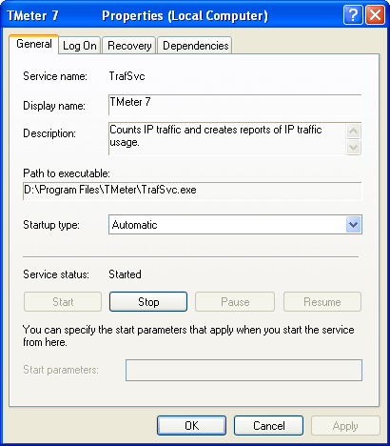Click the Service name label
Screen dimensions: 390x446
pyautogui.click(x=55, y=76)
